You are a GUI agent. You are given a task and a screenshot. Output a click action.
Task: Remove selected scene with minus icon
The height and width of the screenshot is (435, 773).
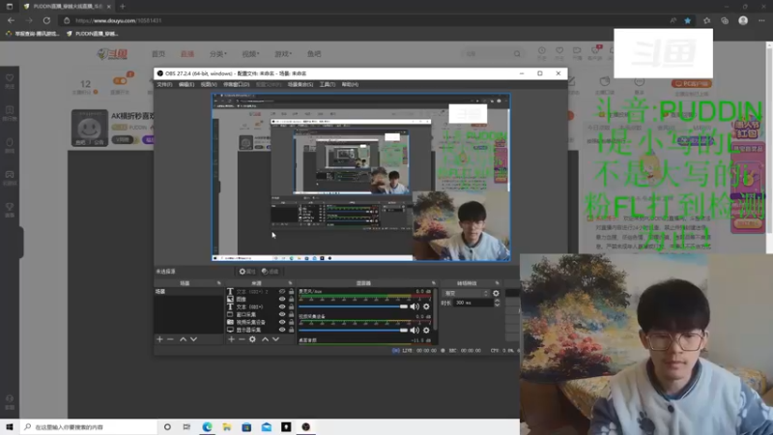[170, 339]
